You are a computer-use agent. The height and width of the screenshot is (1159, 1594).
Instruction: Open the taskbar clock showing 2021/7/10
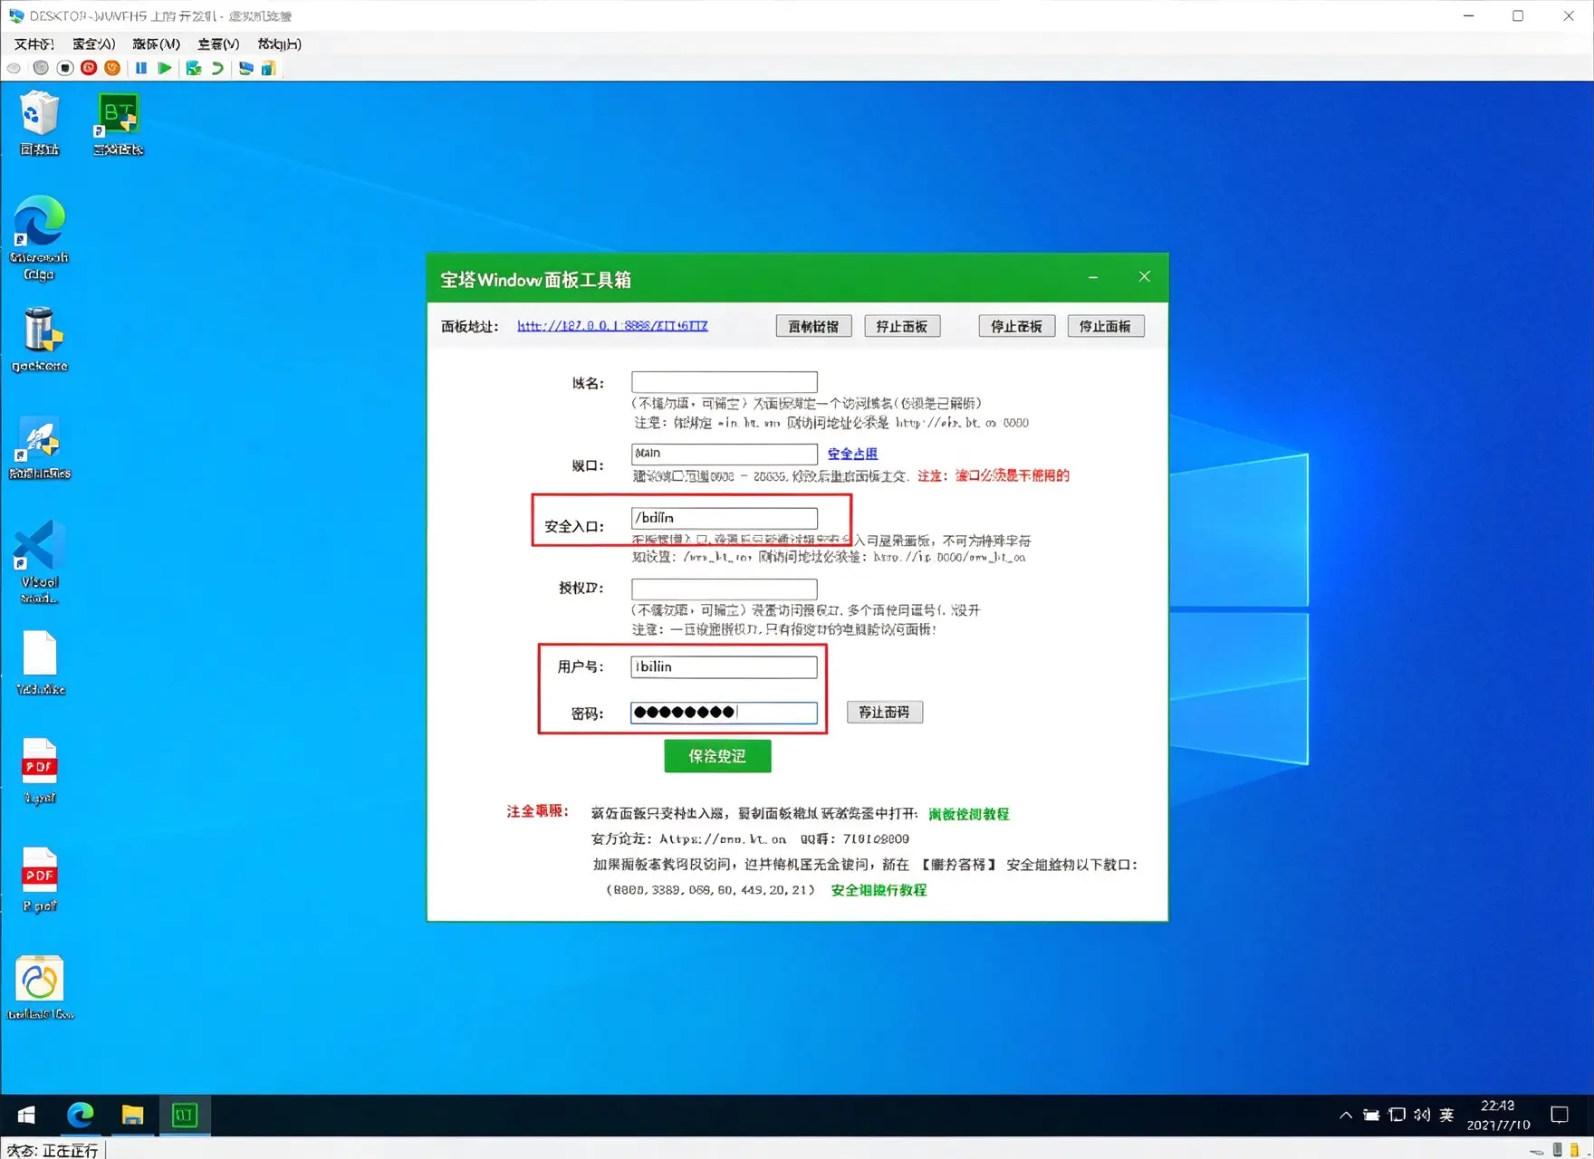[1499, 1116]
